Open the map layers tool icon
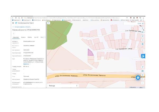This screenshot has width=159, height=112. pos(143,28)
